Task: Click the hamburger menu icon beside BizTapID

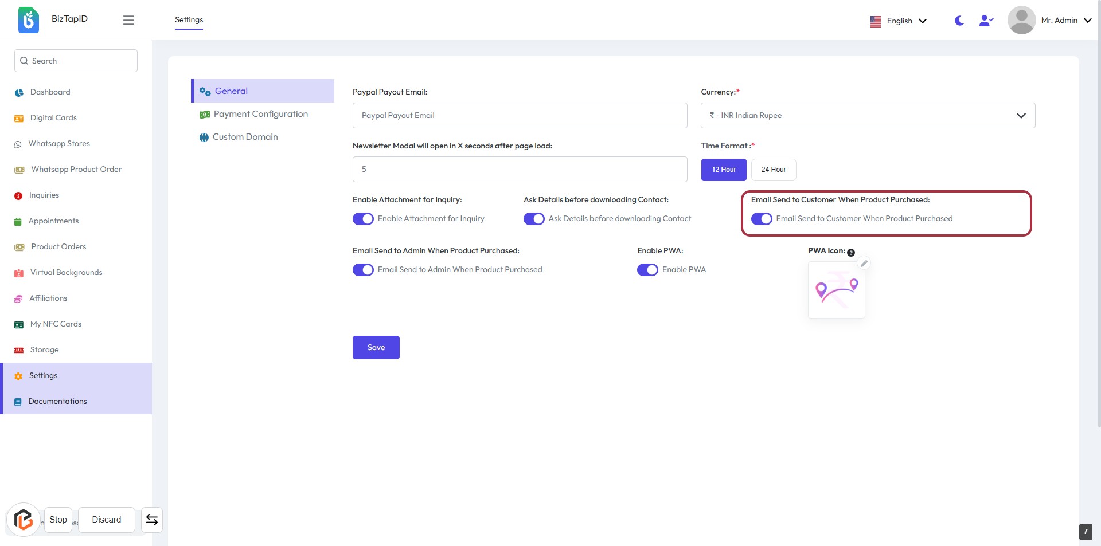Action: pos(128,20)
